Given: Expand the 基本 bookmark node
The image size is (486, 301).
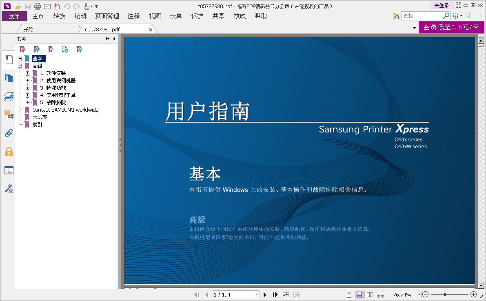Looking at the screenshot, I should click(20, 59).
